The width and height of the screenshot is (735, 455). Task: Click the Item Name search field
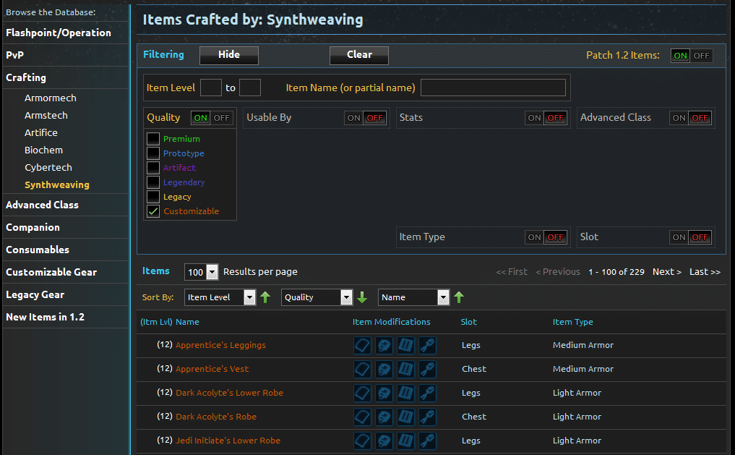click(x=493, y=88)
